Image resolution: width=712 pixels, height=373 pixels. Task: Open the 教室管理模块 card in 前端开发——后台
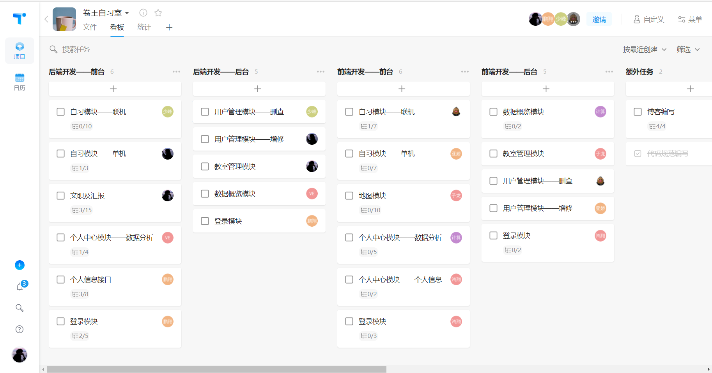pos(548,154)
